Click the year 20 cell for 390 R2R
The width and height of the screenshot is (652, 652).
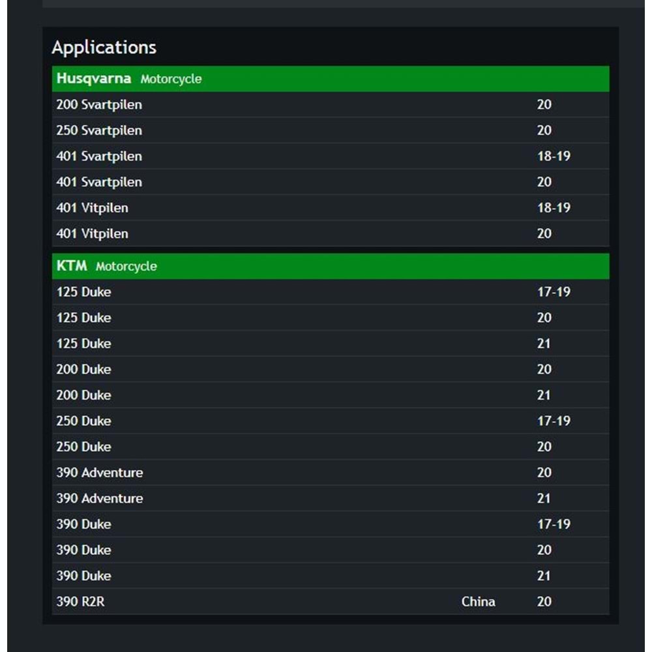[544, 602]
